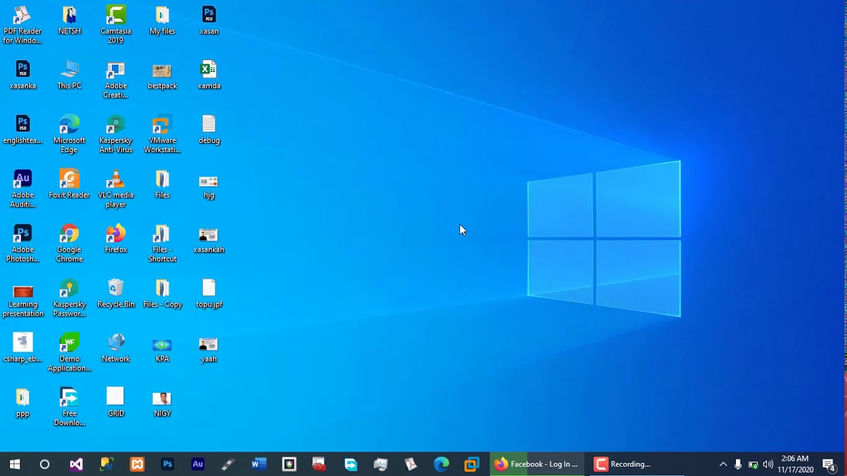This screenshot has height=476, width=847.
Task: Open Kaspersky Anti-Virus desktop shortcut
Action: click(x=116, y=135)
